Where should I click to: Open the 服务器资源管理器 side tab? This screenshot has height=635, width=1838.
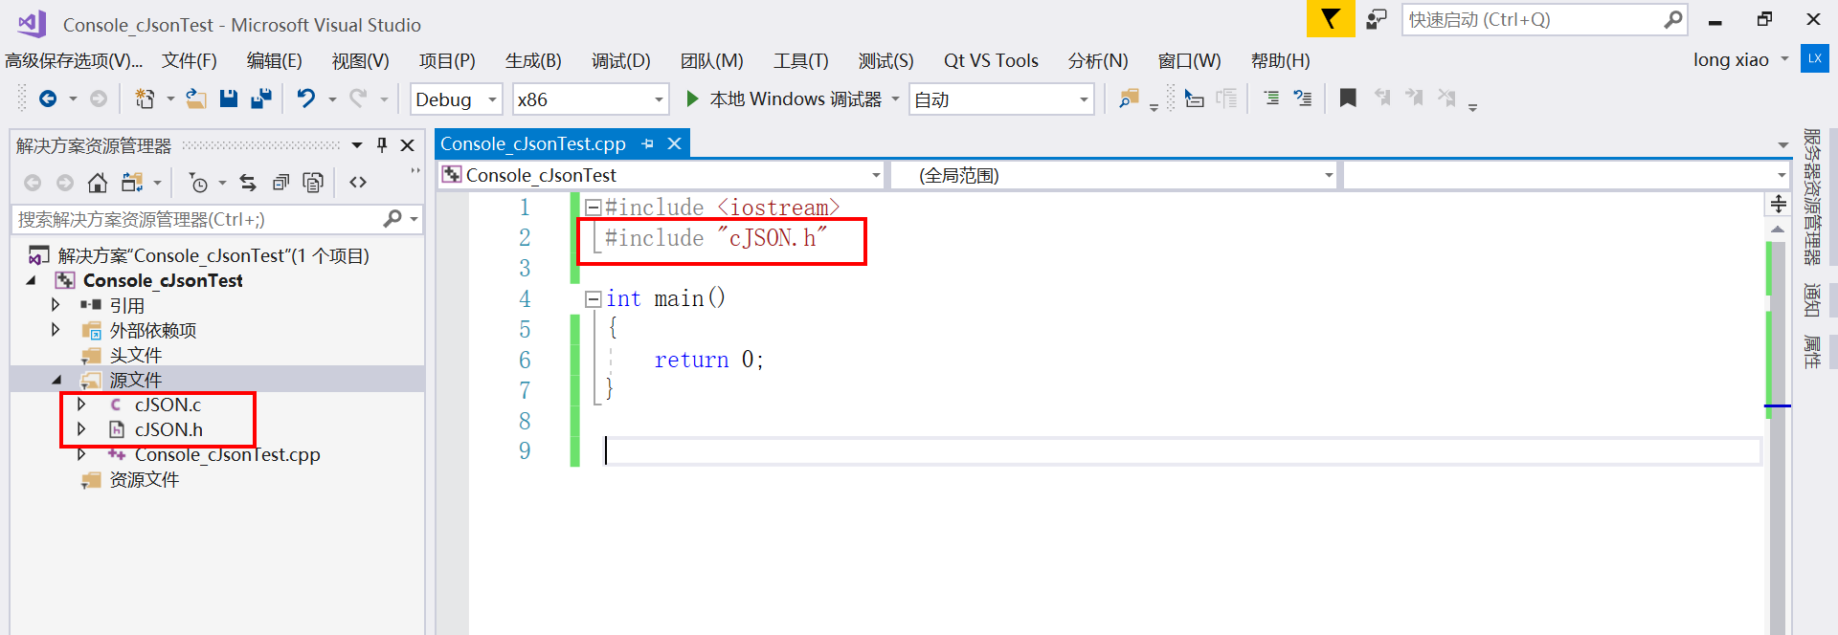point(1812,196)
